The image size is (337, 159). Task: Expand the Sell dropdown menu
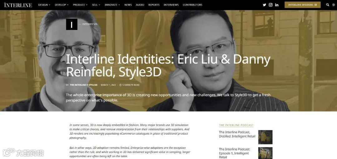(x=96, y=5)
